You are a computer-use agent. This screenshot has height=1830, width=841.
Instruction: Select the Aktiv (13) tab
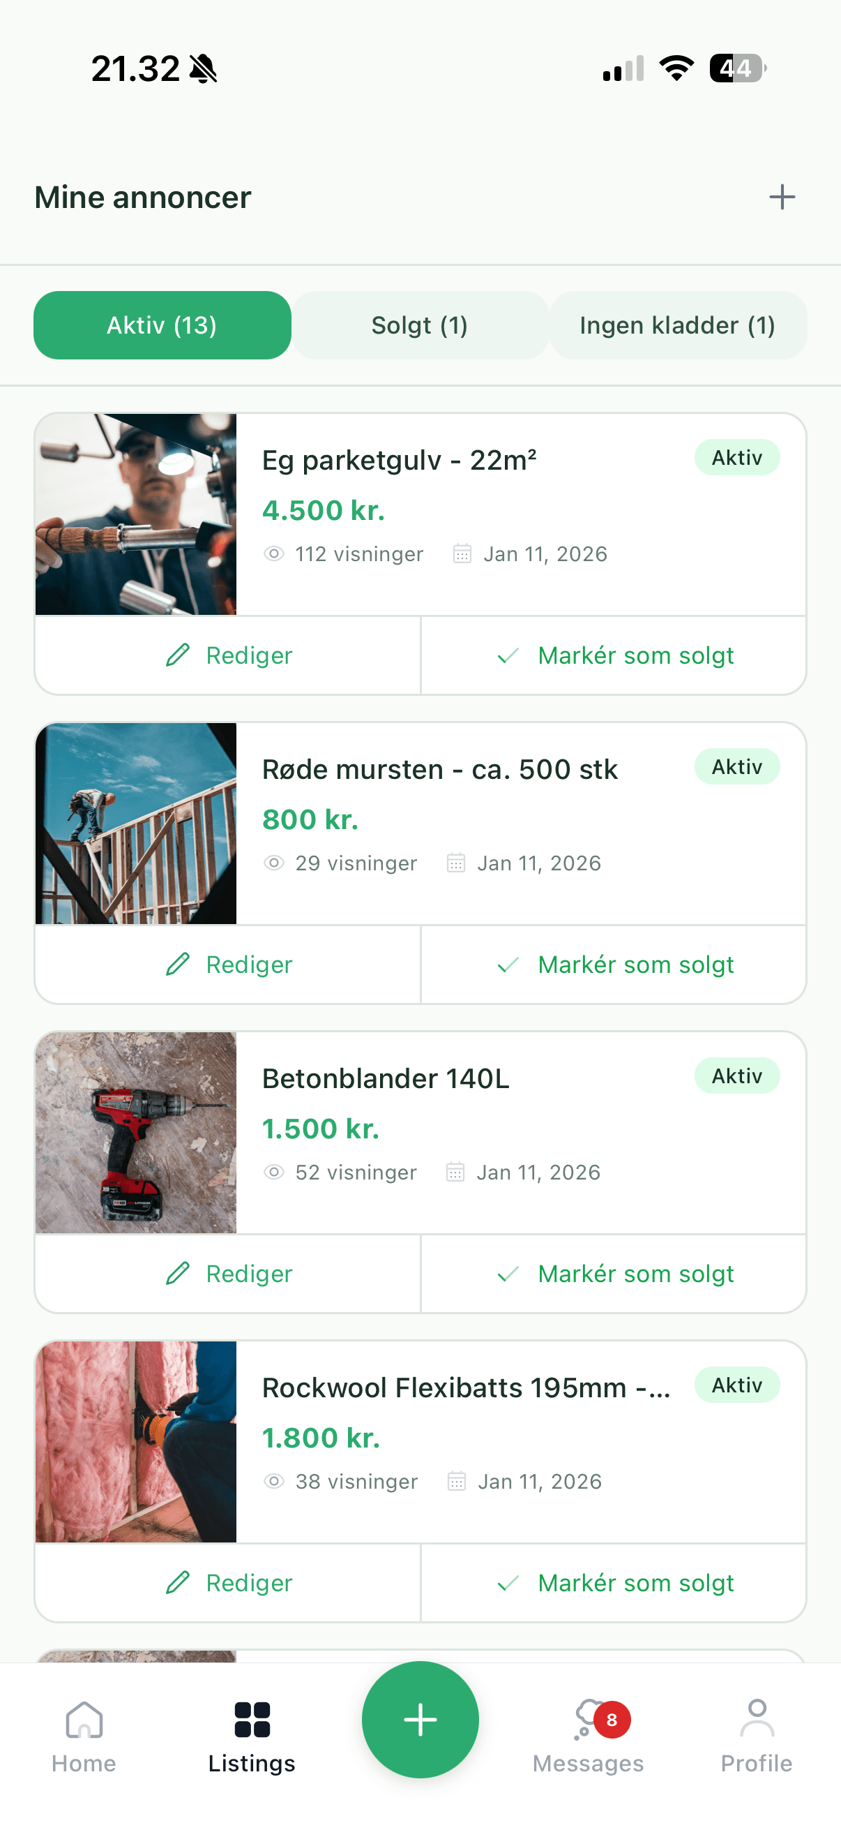[x=162, y=325]
